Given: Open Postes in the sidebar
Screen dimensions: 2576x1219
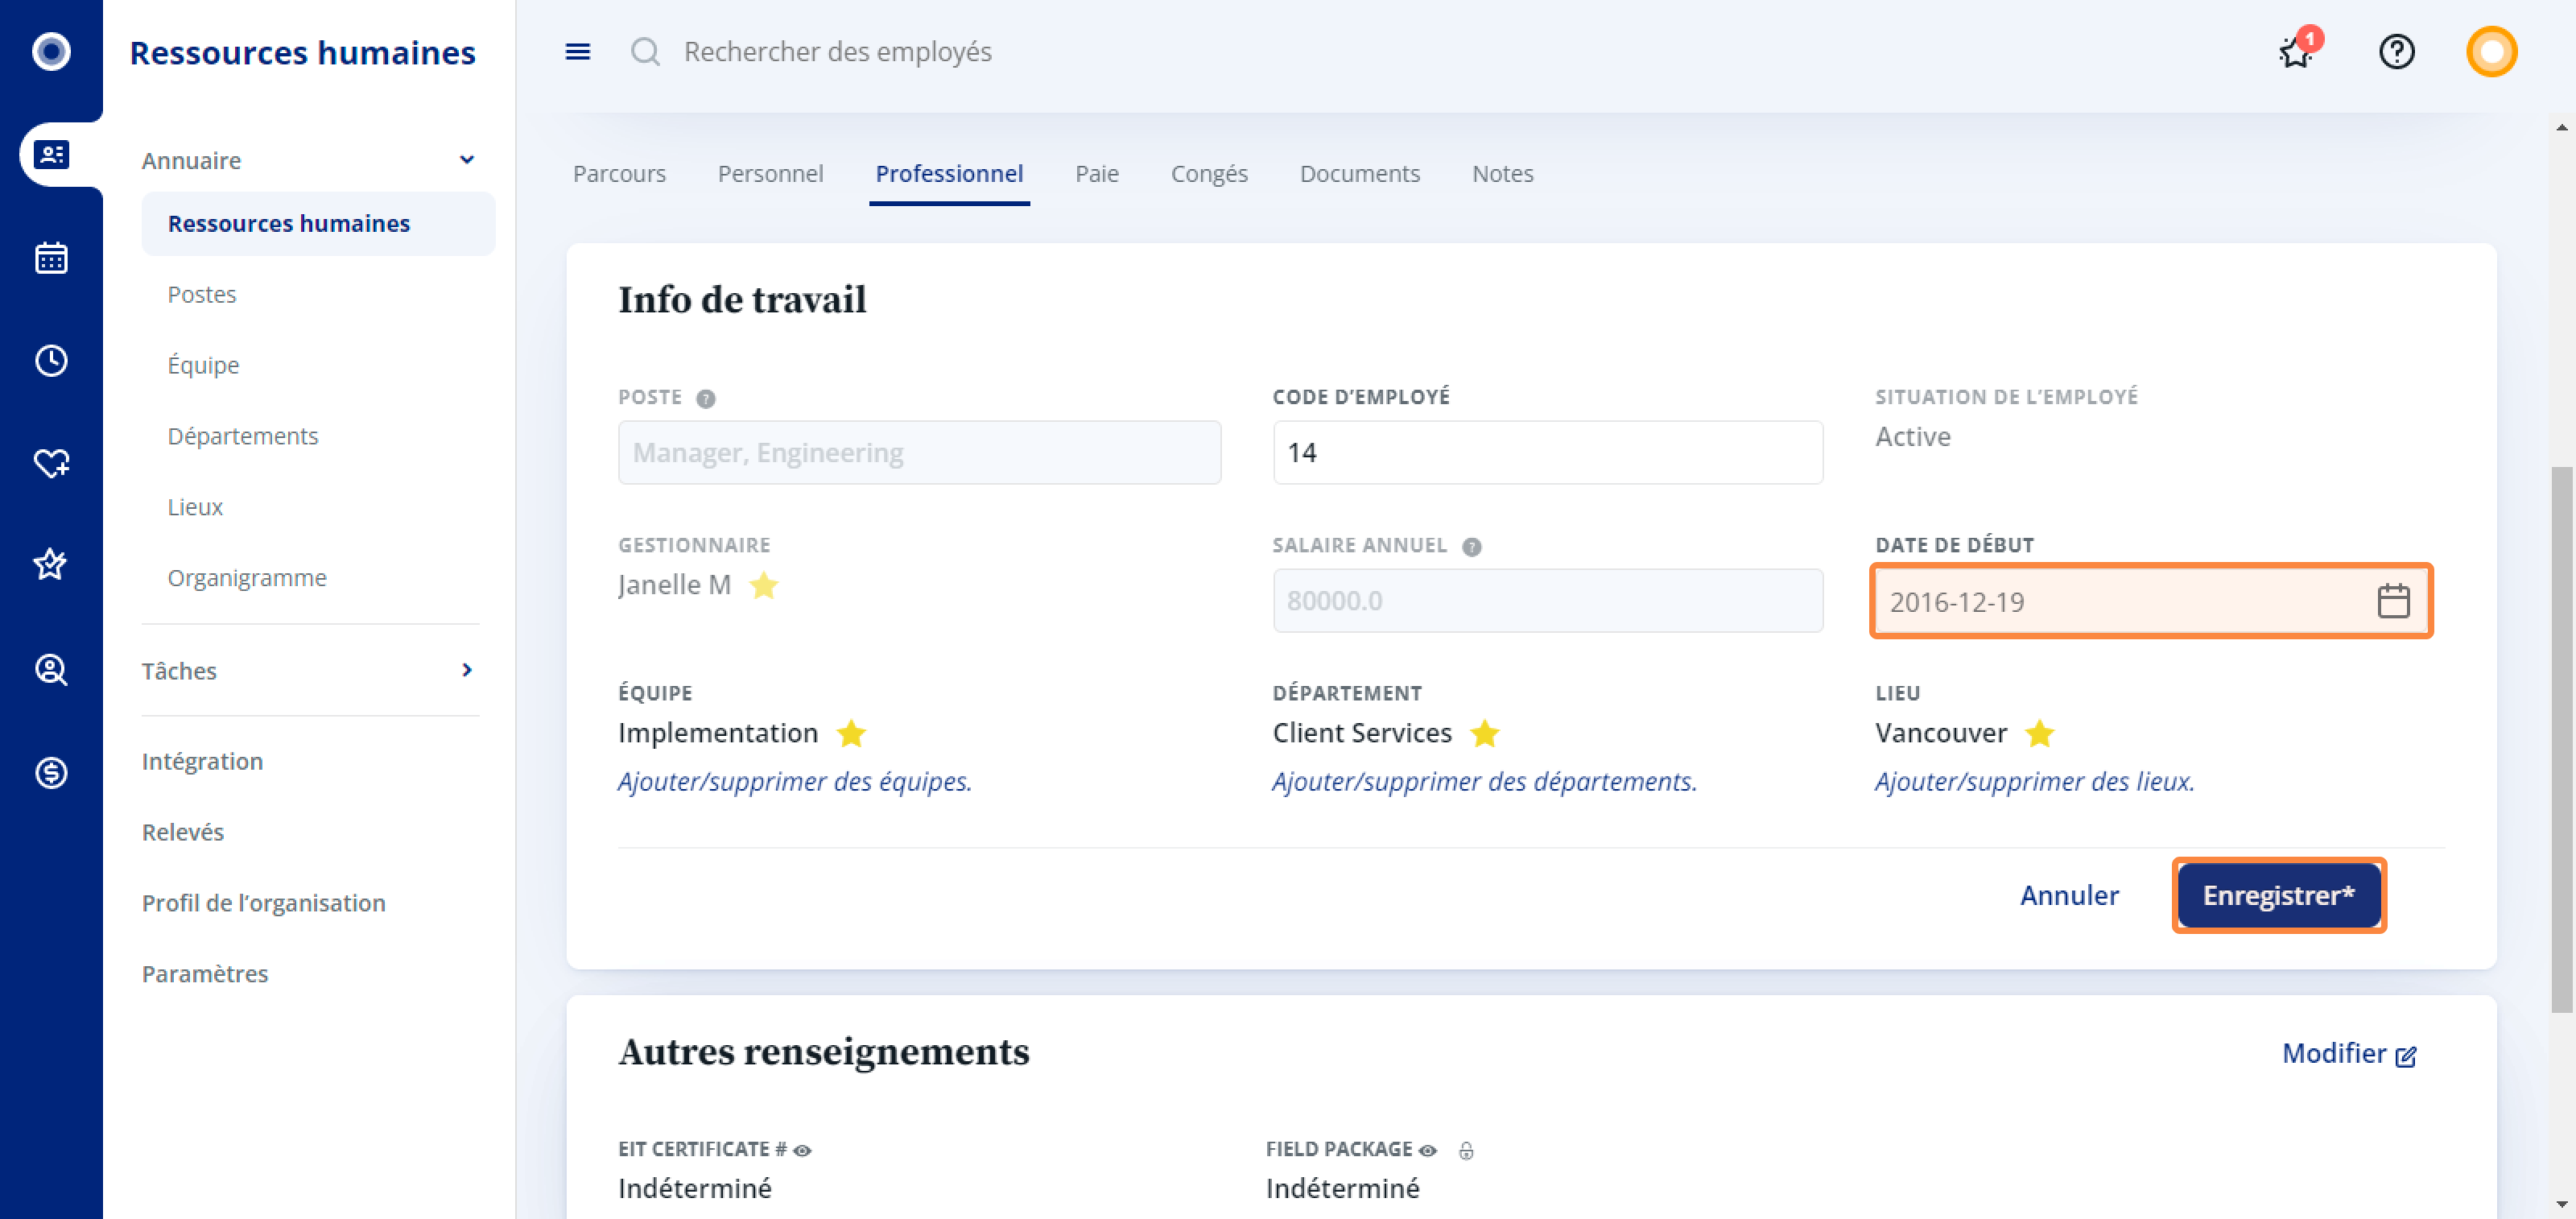Looking at the screenshot, I should point(202,294).
